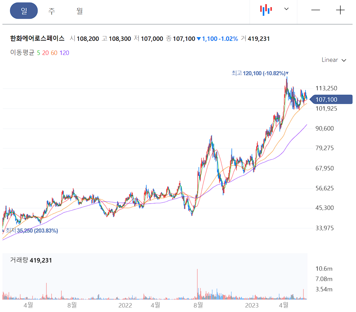356x312 pixels.
Task: Click the 이동평균 label
Action: pyautogui.click(x=22, y=53)
